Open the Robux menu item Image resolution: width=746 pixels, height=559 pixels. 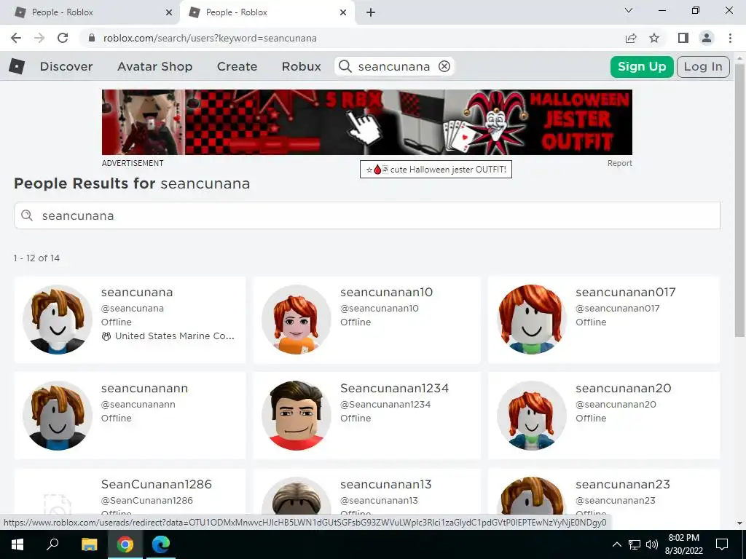pyautogui.click(x=301, y=66)
